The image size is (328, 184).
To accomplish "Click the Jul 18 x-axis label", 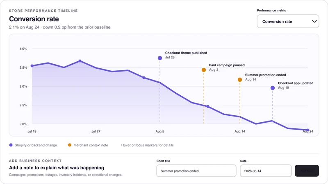I will (x=32, y=131).
